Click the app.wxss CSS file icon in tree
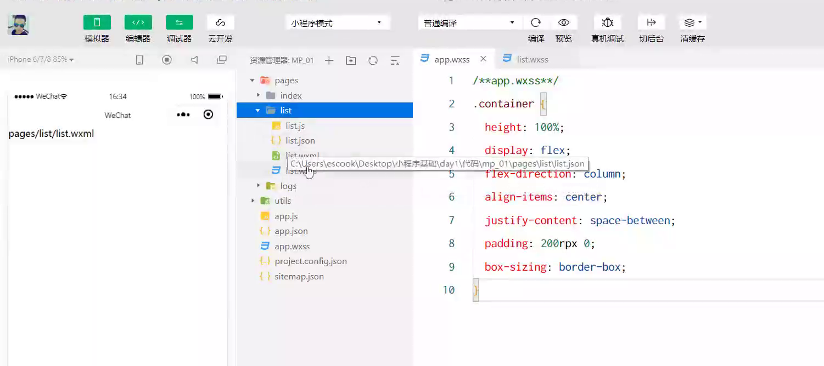Screen dimensions: 824x366 coord(265,246)
